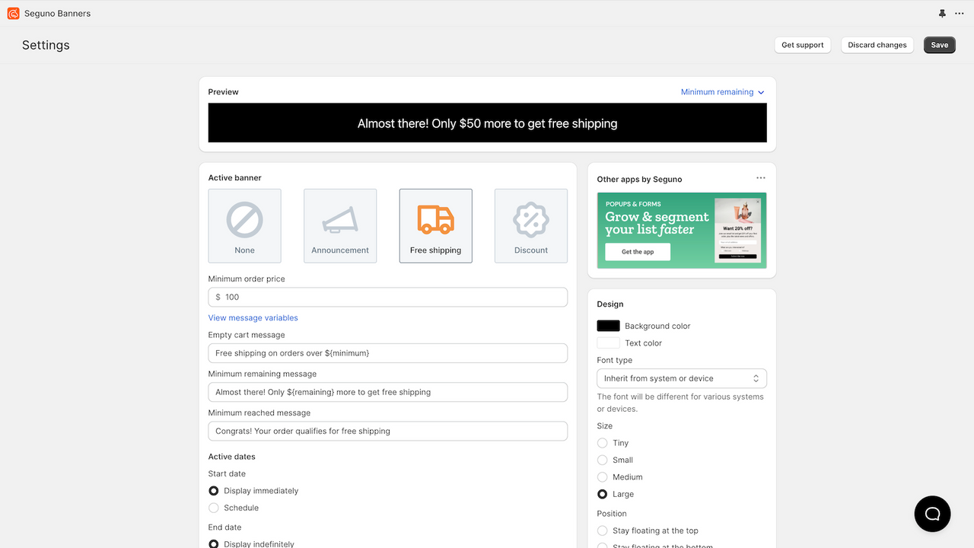Open the View message variables link
Image resolution: width=974 pixels, height=548 pixels.
253,318
